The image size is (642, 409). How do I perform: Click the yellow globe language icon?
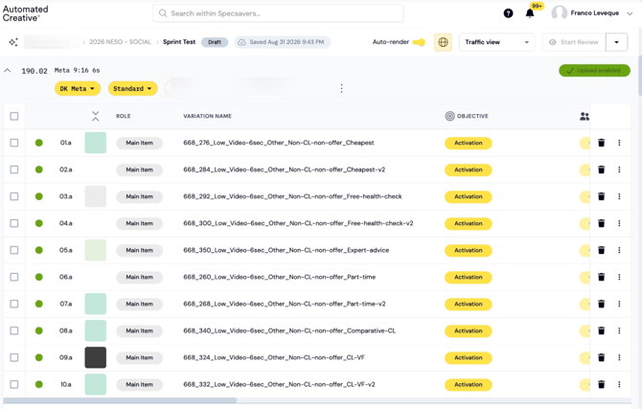tap(443, 42)
